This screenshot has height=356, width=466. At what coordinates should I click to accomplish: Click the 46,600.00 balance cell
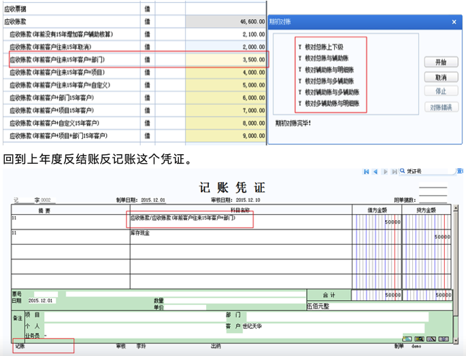pyautogui.click(x=226, y=22)
